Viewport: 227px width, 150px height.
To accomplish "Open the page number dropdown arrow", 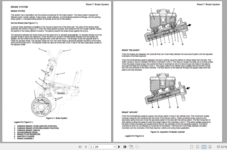I will point(115,147).
